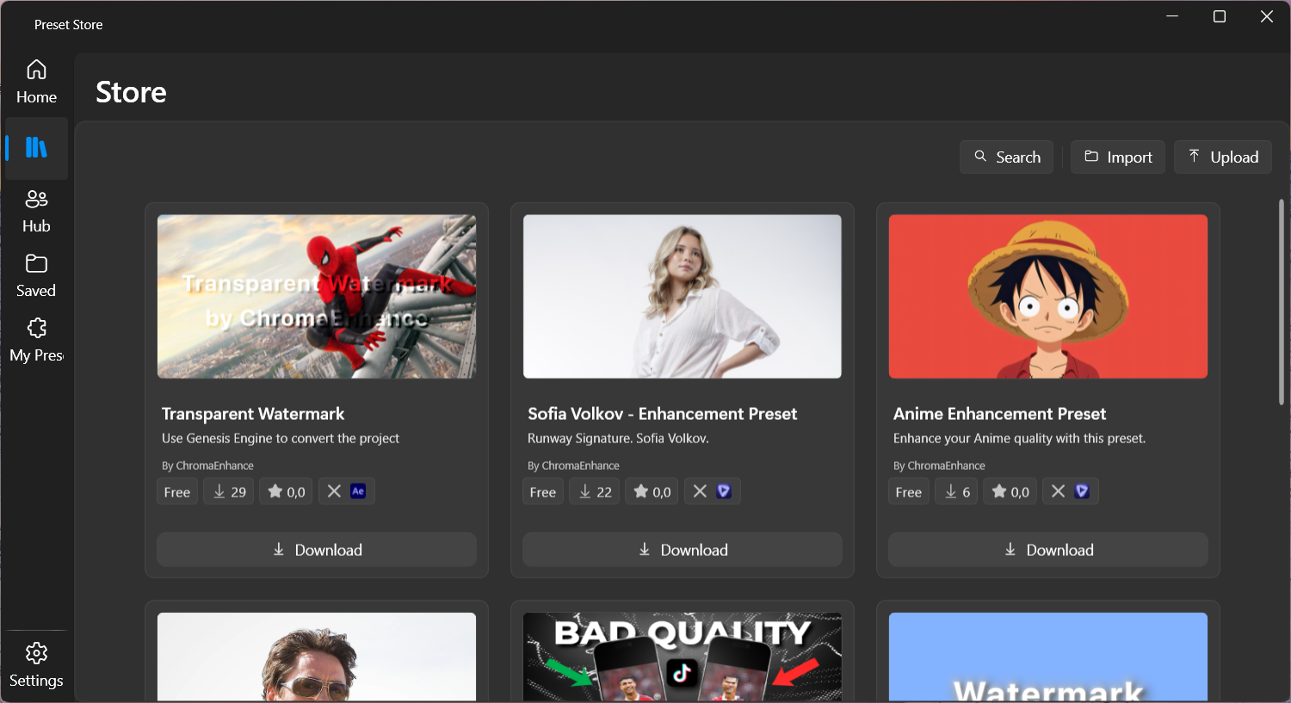Image resolution: width=1291 pixels, height=703 pixels.
Task: Maximize the Preset Store window
Action: (1220, 16)
